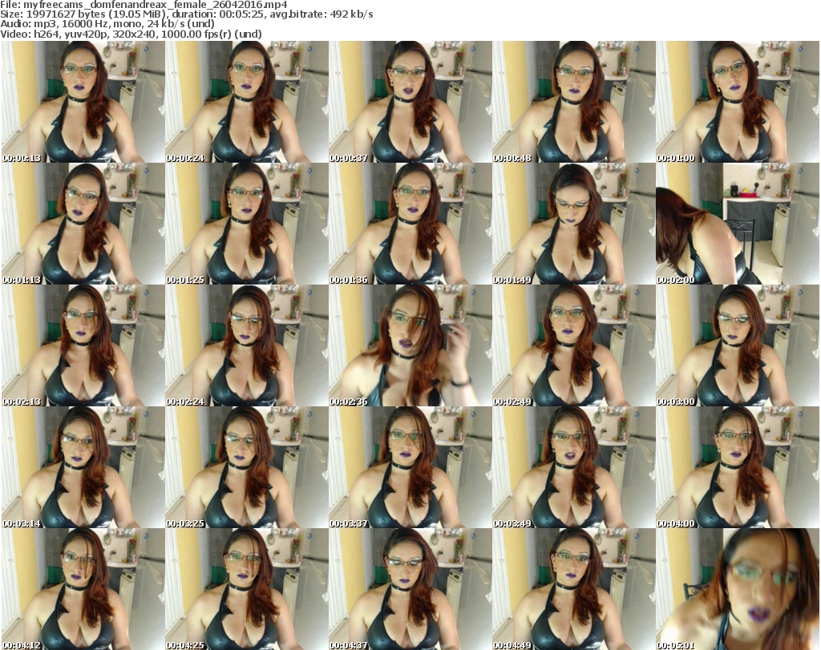Open the thumbnail labeled 00:02:49
Image resolution: width=821 pixels, height=650 pixels.
pyautogui.click(x=574, y=345)
